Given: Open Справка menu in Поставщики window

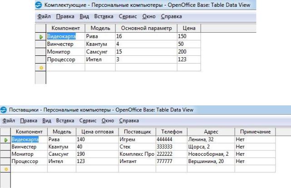Looking at the screenshot, I should (129, 120).
